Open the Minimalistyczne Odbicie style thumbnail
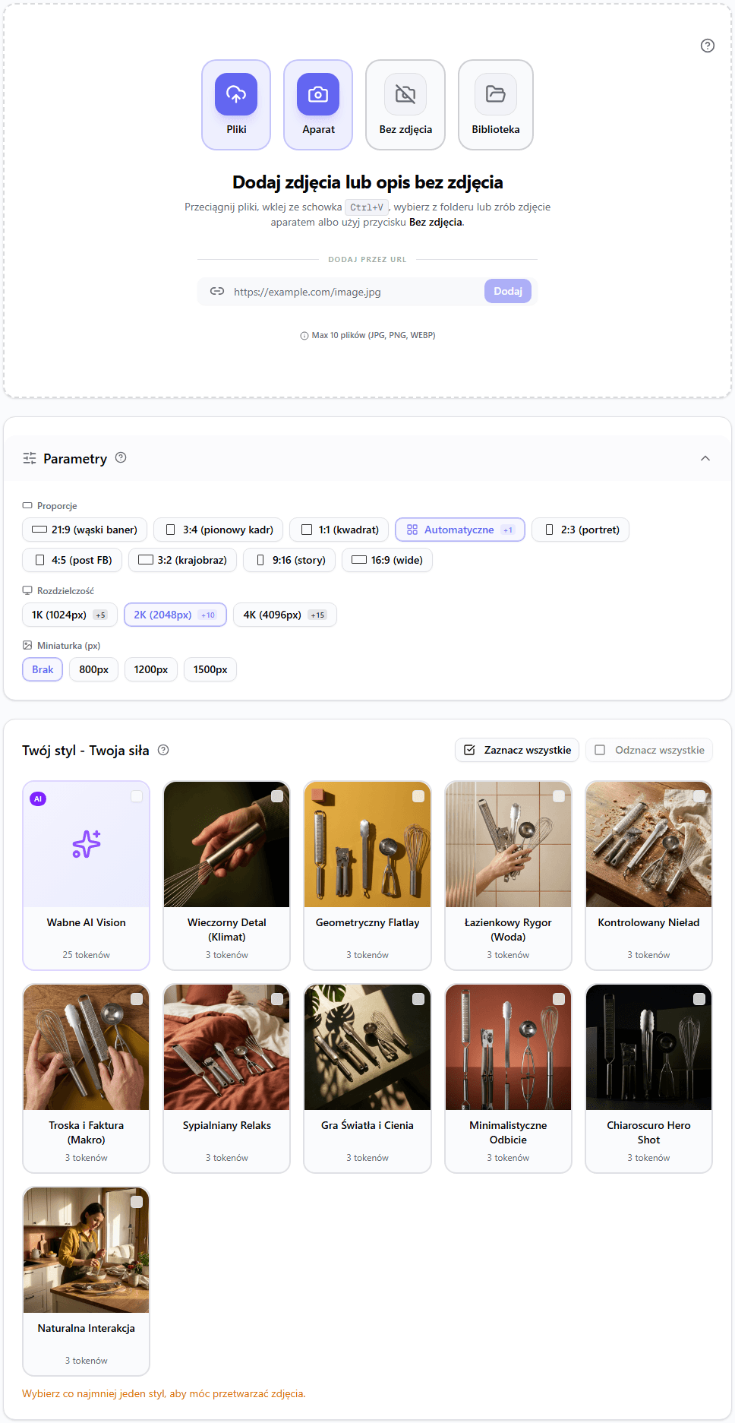 (x=508, y=1047)
